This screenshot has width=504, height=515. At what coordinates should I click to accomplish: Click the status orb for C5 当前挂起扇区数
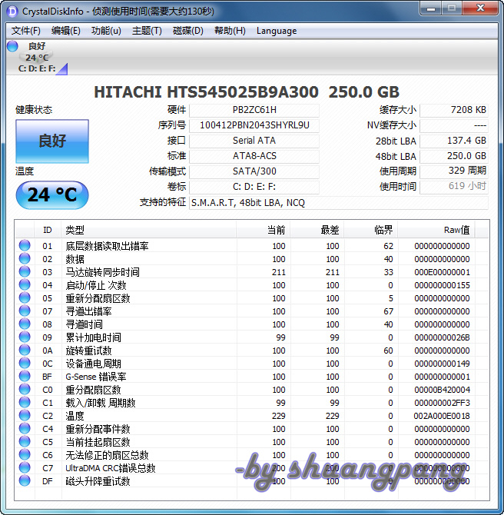pos(25,441)
